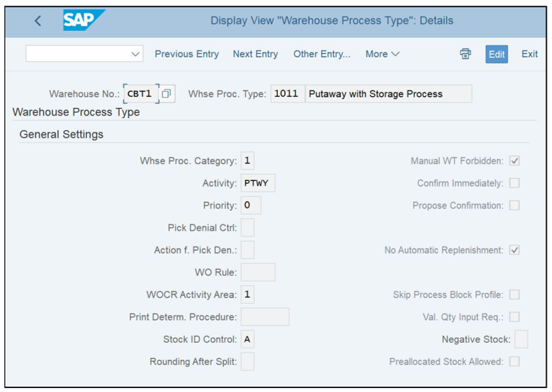Expand the transaction code combo box
The width and height of the screenshot is (552, 392).
136,54
